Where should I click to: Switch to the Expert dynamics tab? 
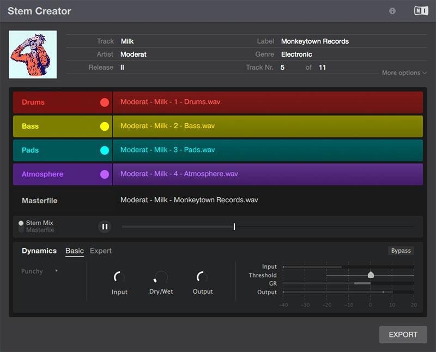(100, 251)
